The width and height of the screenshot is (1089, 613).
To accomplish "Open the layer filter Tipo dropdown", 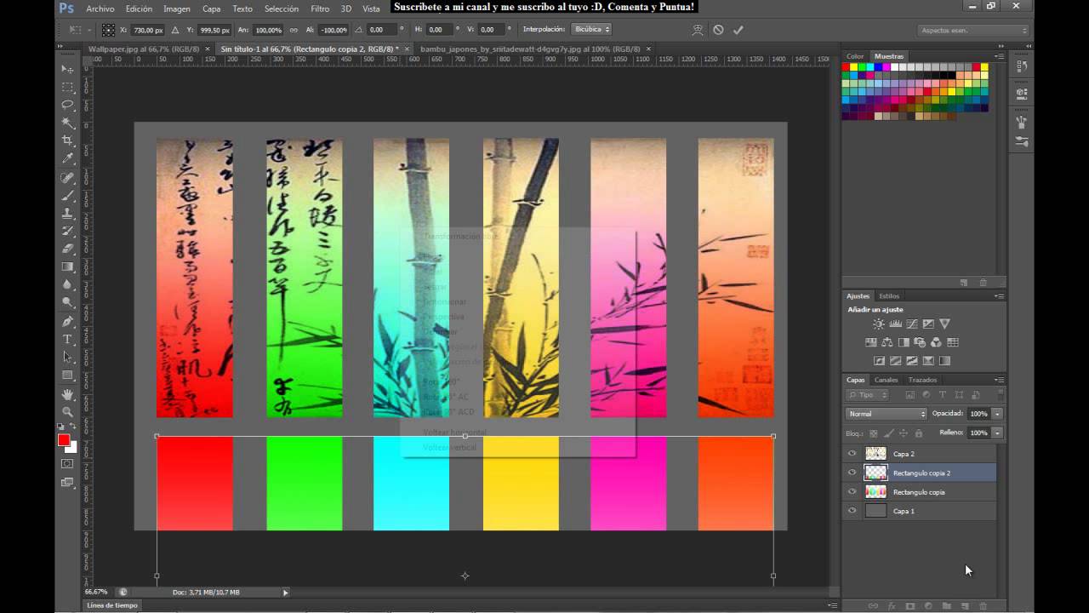I will pos(868,395).
